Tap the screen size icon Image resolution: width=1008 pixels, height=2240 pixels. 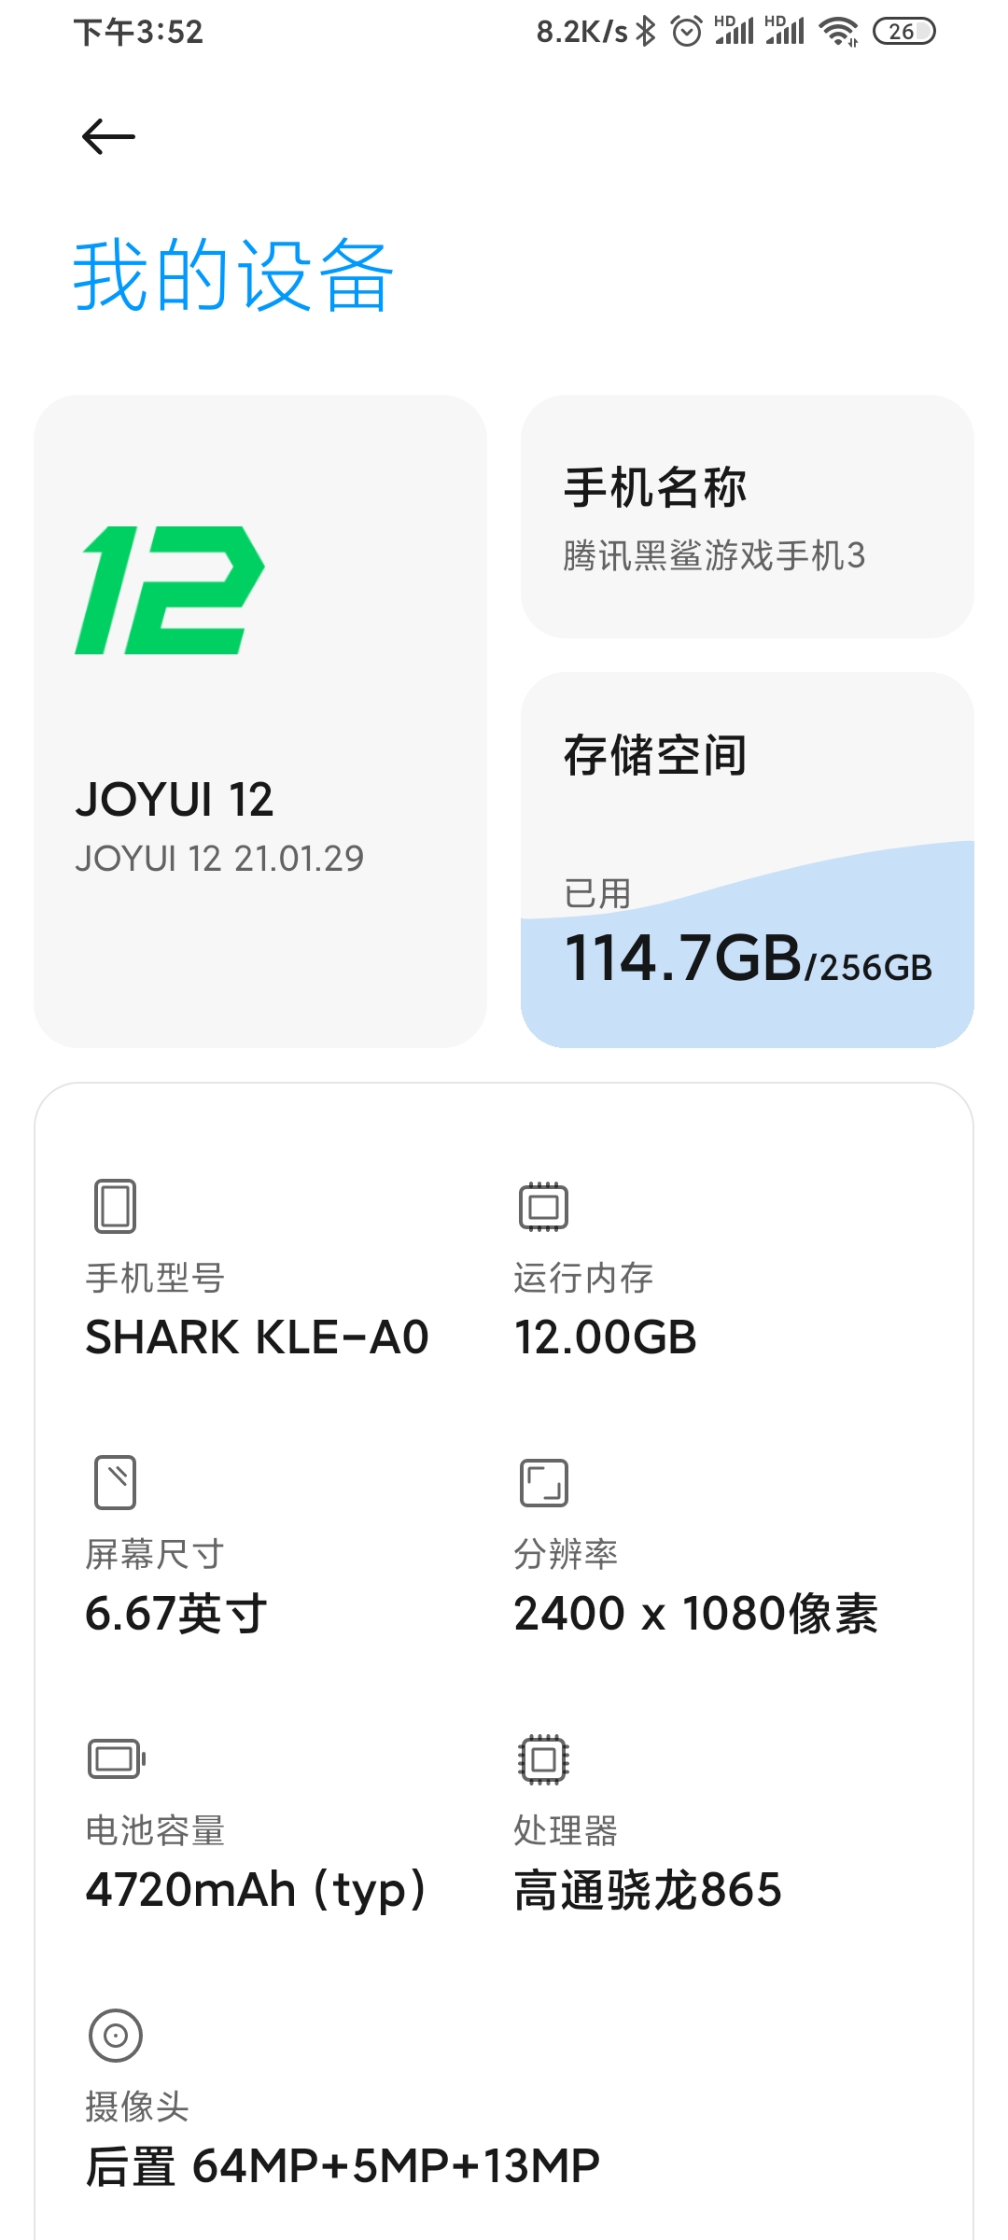click(115, 1482)
